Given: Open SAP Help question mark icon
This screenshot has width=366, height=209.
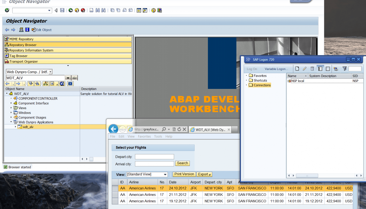Looking at the screenshot, I should pos(153,10).
